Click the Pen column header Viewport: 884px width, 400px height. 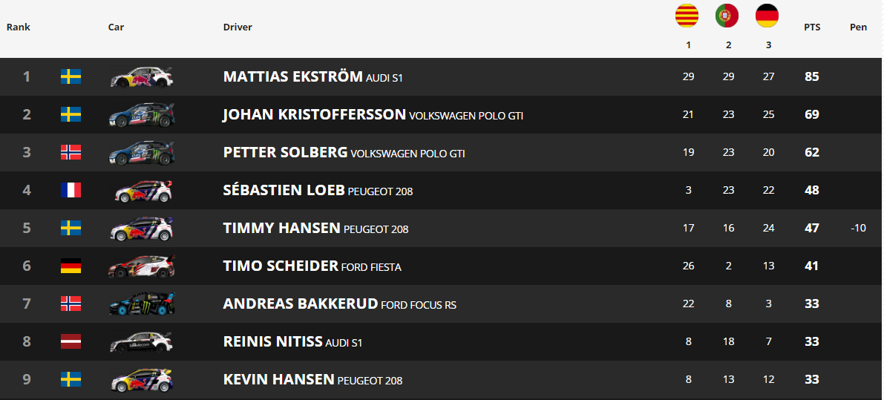point(858,27)
